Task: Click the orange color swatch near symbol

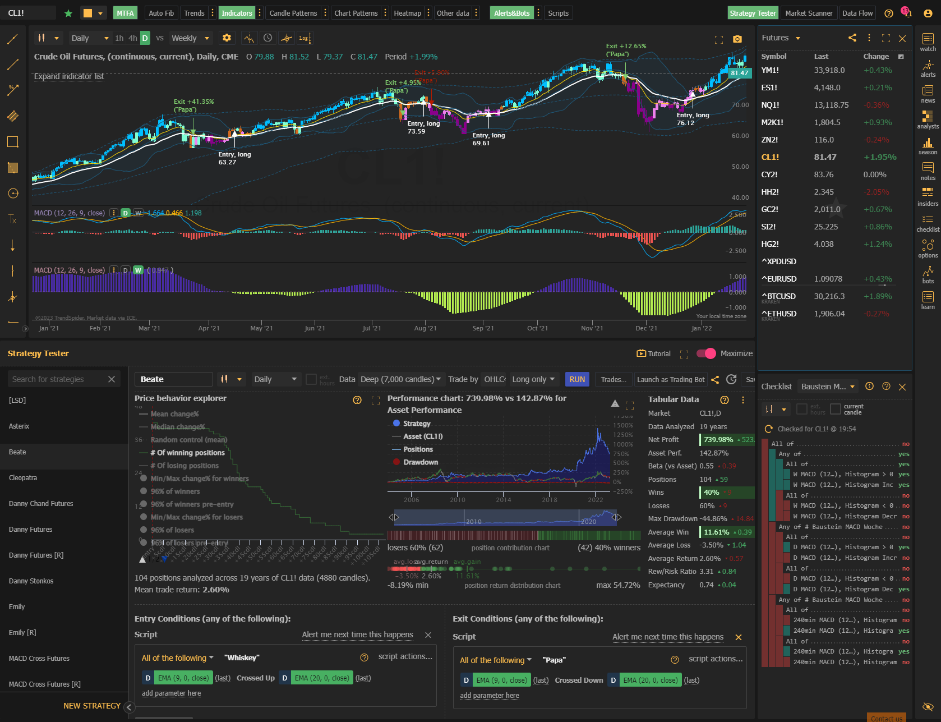Action: click(x=87, y=13)
